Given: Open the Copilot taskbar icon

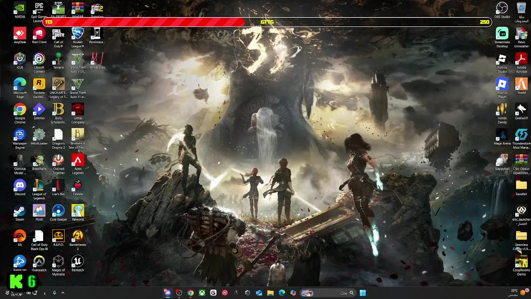Looking at the screenshot, I should coord(293,293).
